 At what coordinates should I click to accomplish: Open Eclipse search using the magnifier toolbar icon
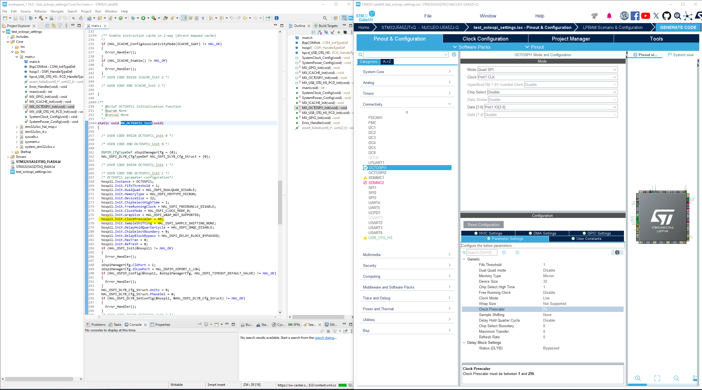coord(325,18)
